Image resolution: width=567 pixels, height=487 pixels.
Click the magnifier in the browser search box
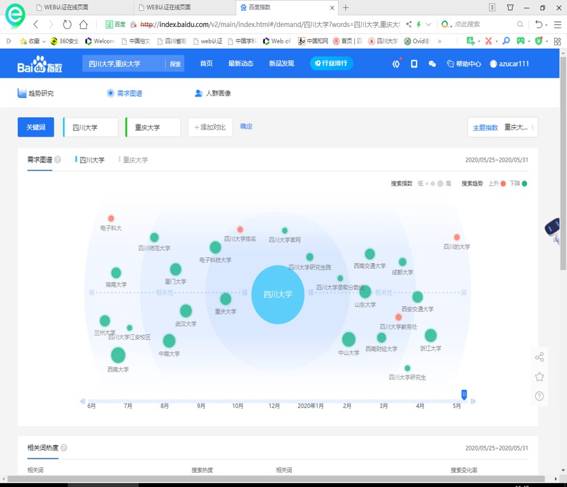coord(520,24)
